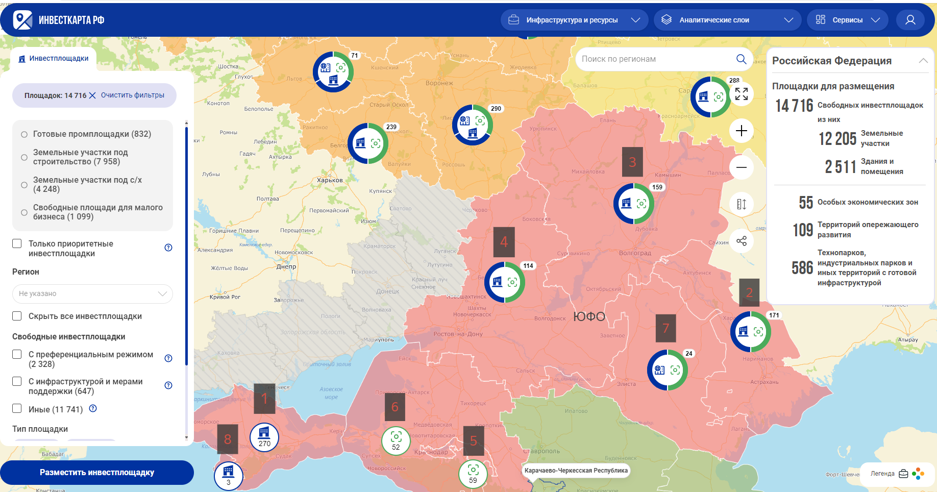937x492 pixels.
Task: Open the Аналитические слои menu
Action: pyautogui.click(x=727, y=20)
